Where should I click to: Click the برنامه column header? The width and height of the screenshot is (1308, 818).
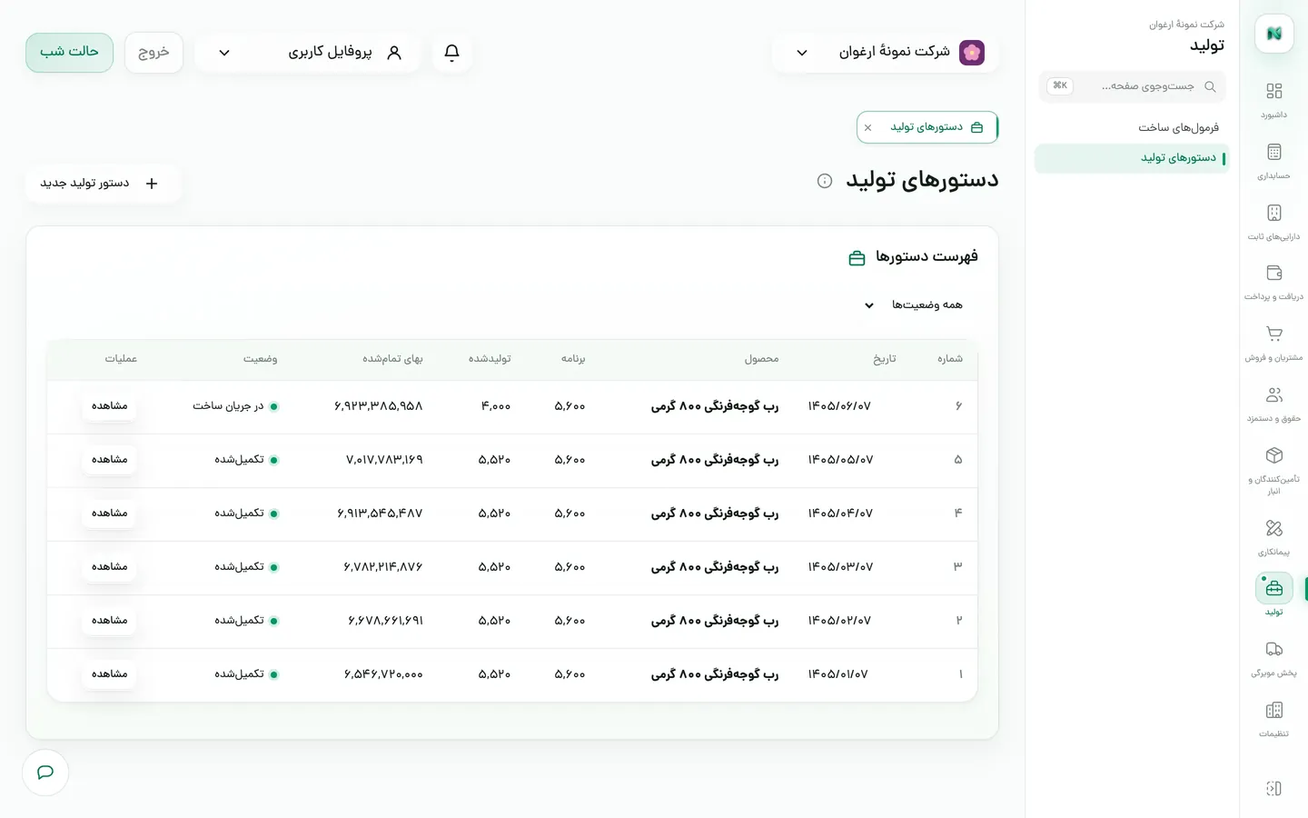573,359
